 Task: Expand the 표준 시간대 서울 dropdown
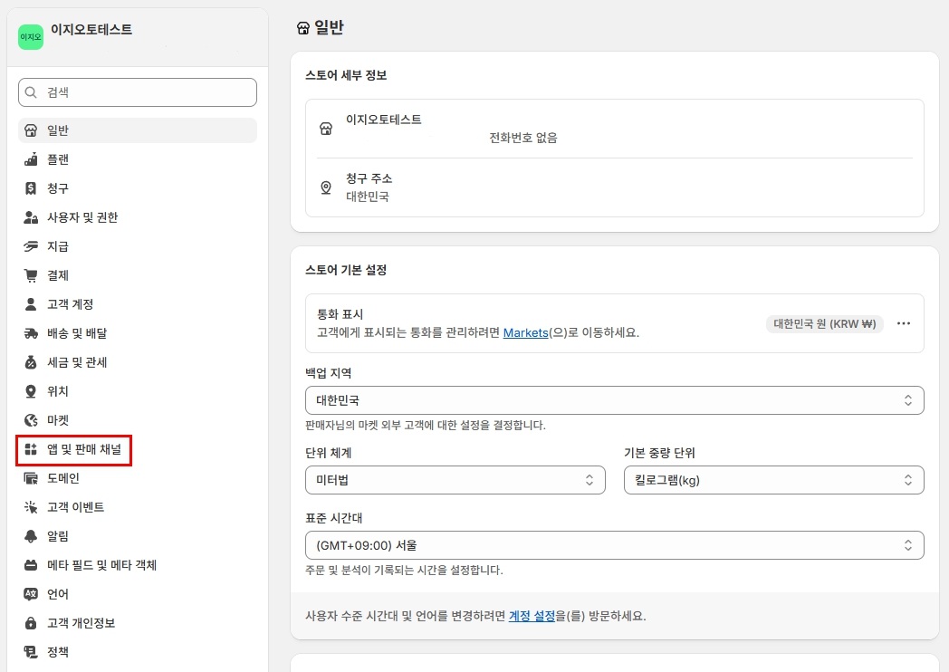pyautogui.click(x=614, y=545)
